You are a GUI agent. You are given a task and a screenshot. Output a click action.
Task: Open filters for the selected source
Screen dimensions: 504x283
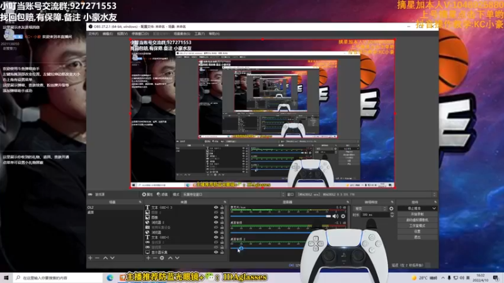tap(163, 194)
